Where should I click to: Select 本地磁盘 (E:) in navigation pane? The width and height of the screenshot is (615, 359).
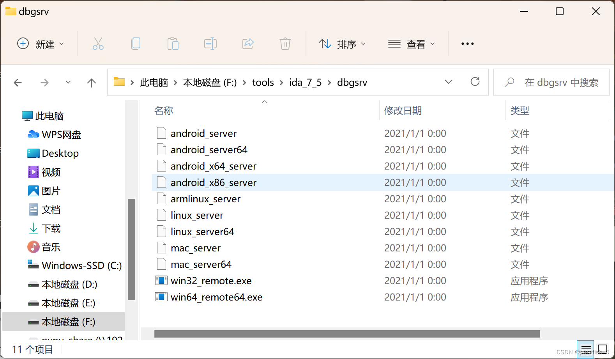click(x=62, y=303)
